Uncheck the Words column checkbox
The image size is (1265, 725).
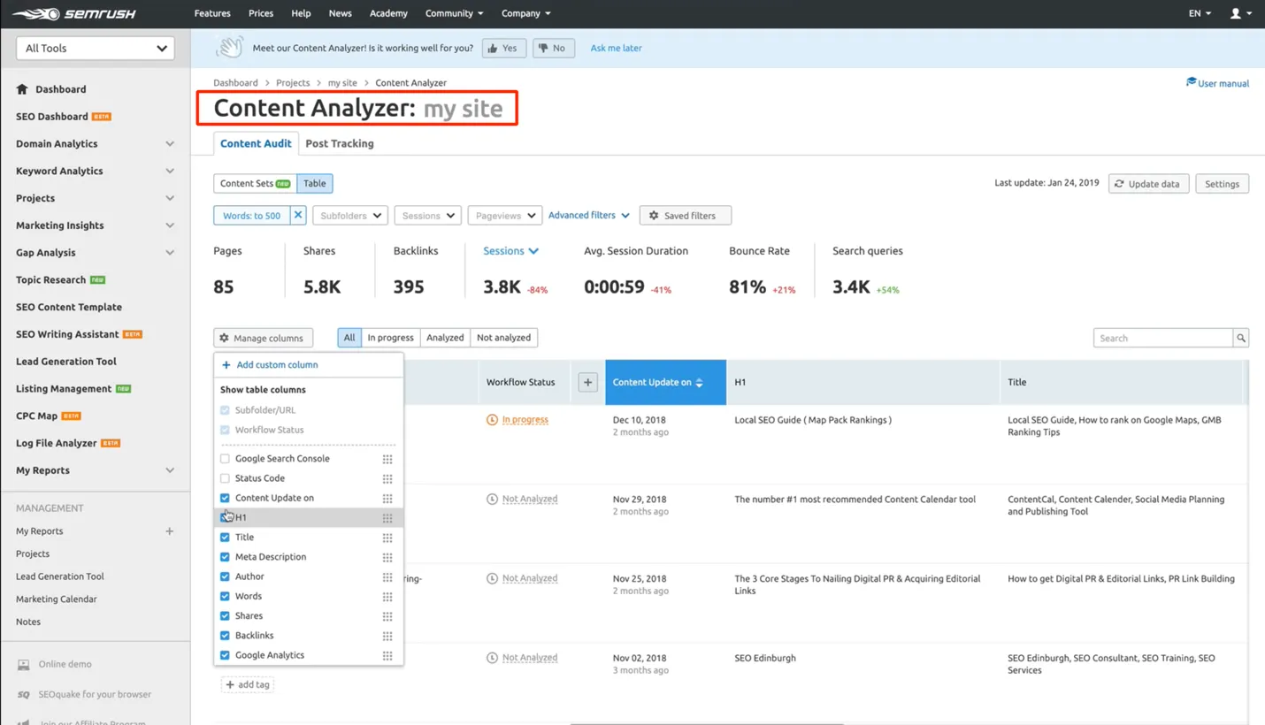(x=225, y=596)
